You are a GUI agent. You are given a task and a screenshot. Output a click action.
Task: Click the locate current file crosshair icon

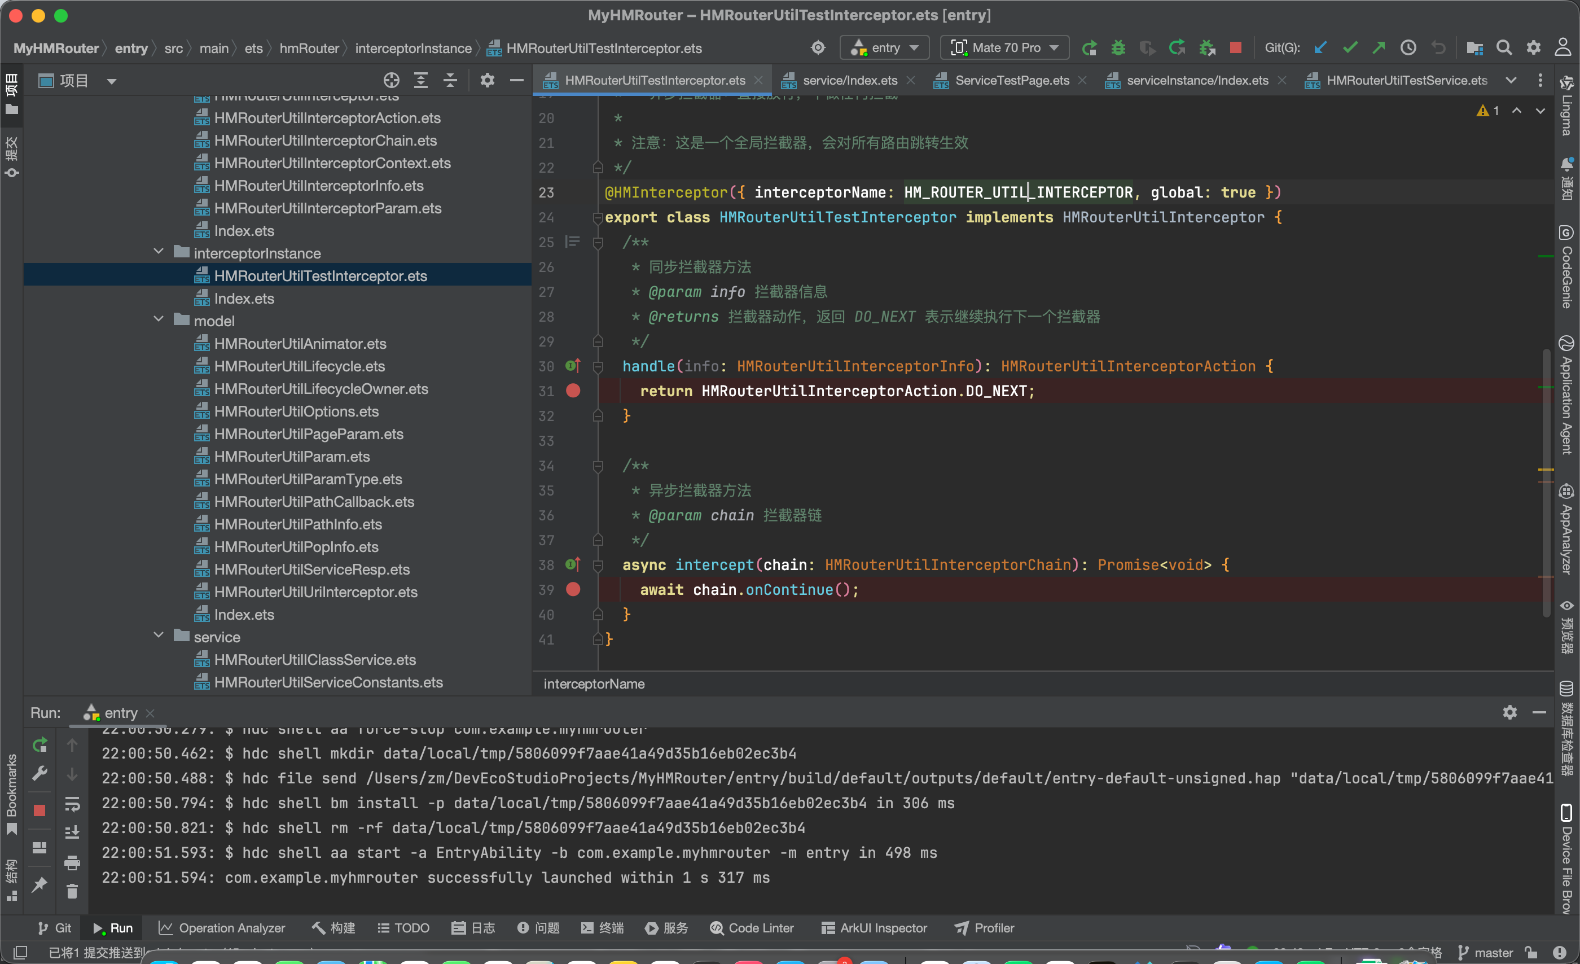click(391, 81)
